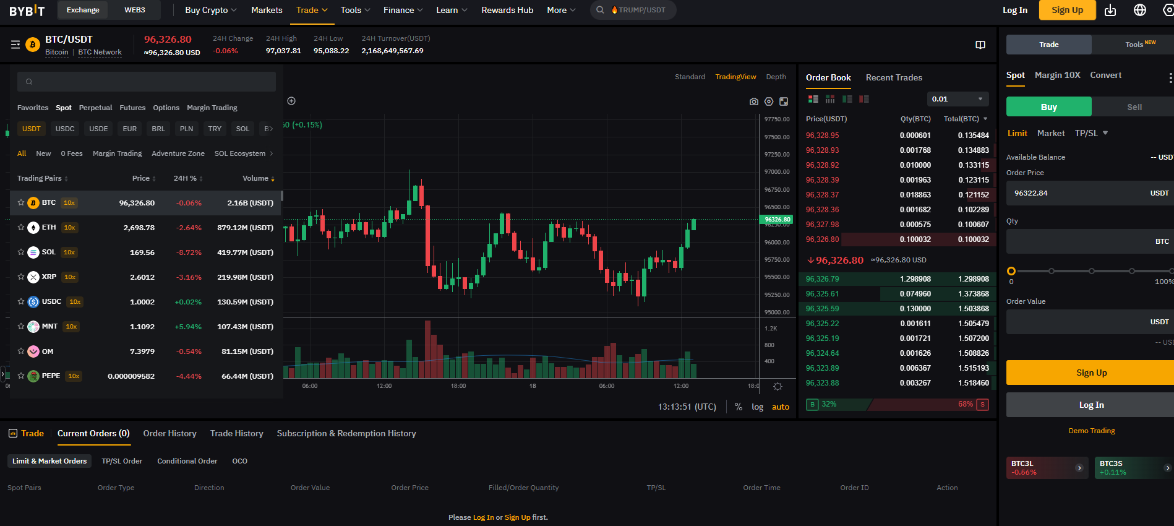
Task: Click the three-dot more menu in trade panel
Action: [1170, 77]
